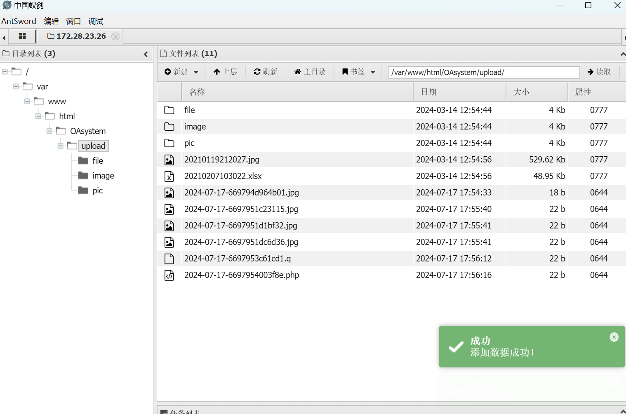
Task: Click the folder icon of image row
Action: tap(169, 127)
